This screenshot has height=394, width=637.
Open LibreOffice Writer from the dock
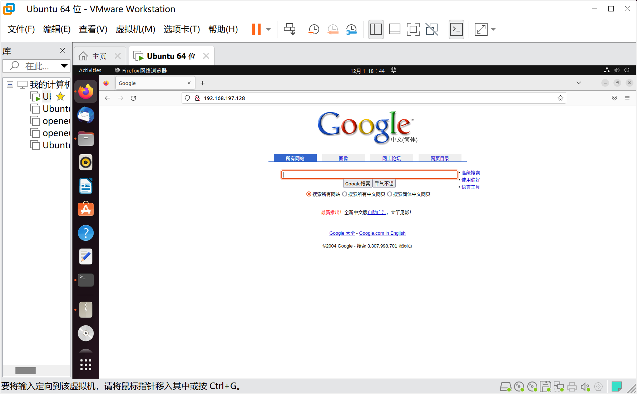tap(86, 186)
